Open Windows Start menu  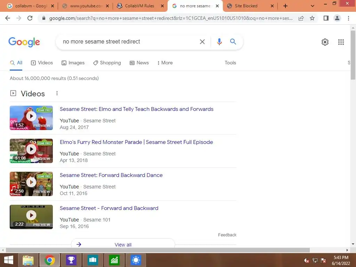9,260
